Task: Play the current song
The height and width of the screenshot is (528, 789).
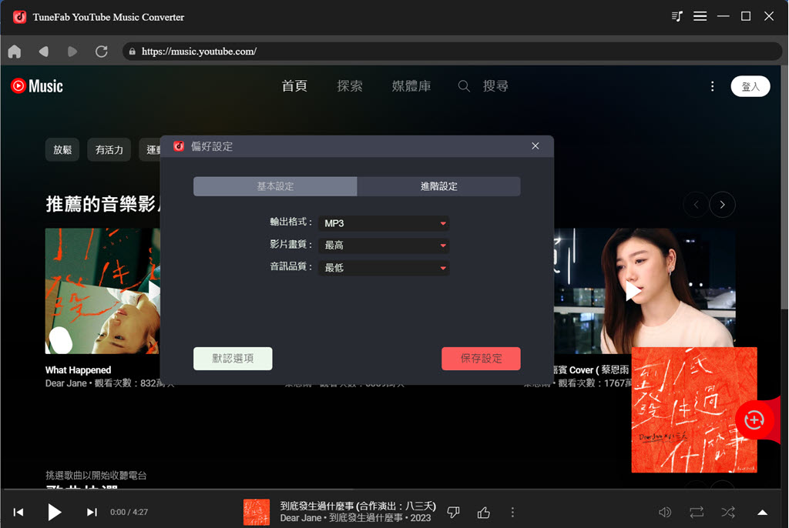Action: pos(55,512)
